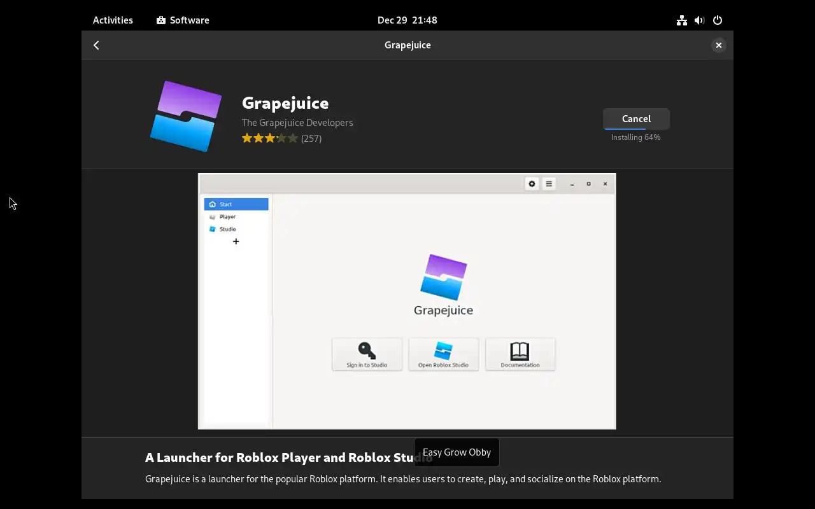Image resolution: width=815 pixels, height=509 pixels.
Task: Click the star rating for Grapejuice
Action: click(x=270, y=138)
